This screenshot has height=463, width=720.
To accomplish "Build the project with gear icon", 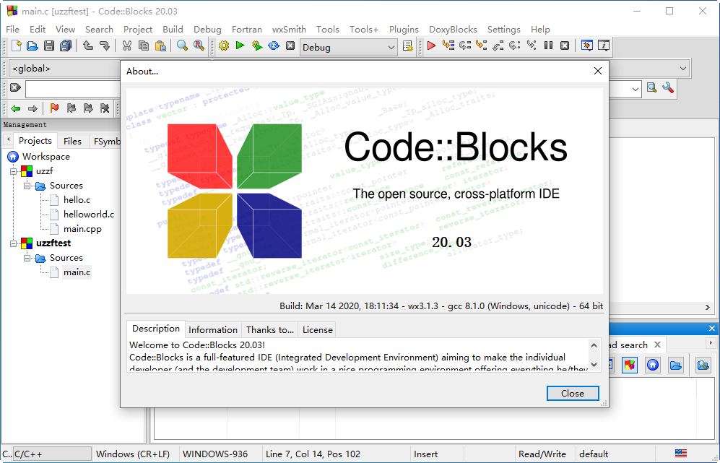I will pos(224,46).
